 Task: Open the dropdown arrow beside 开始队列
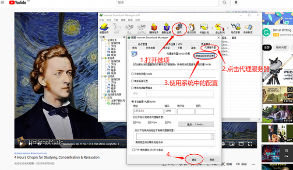pyautogui.click(x=212, y=28)
